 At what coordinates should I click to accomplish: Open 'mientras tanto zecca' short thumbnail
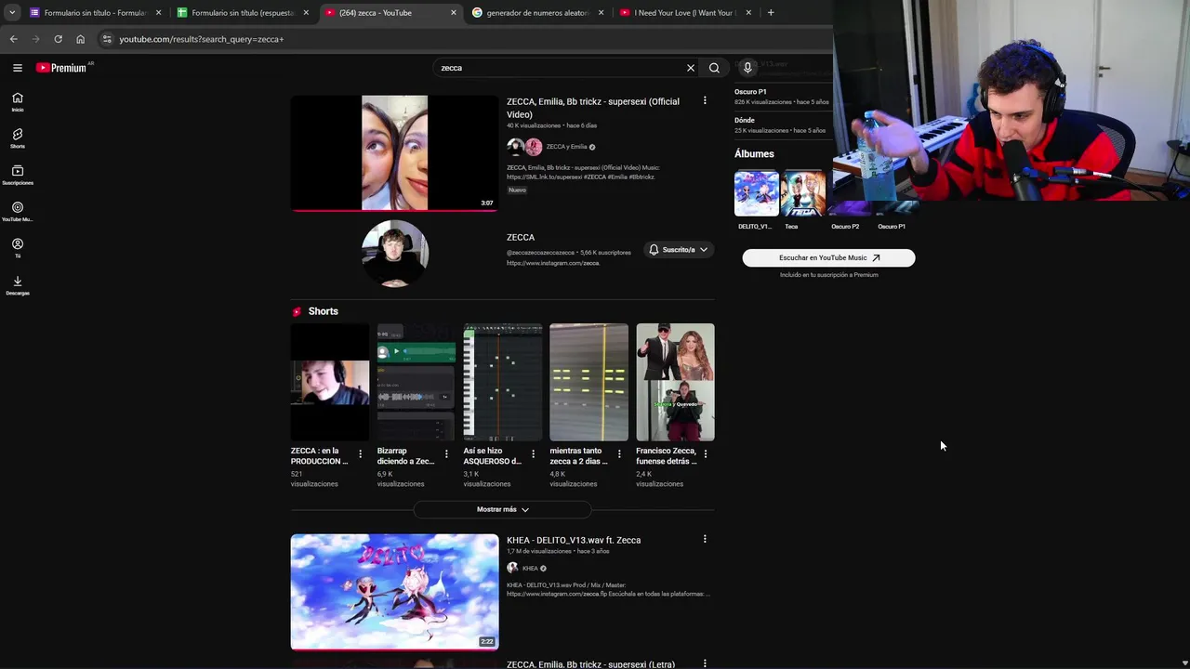coord(588,382)
